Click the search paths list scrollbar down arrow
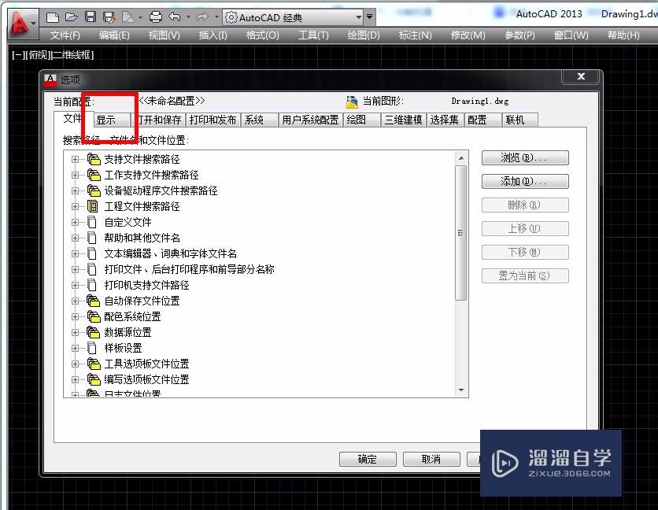The height and width of the screenshot is (510, 658). [x=462, y=390]
